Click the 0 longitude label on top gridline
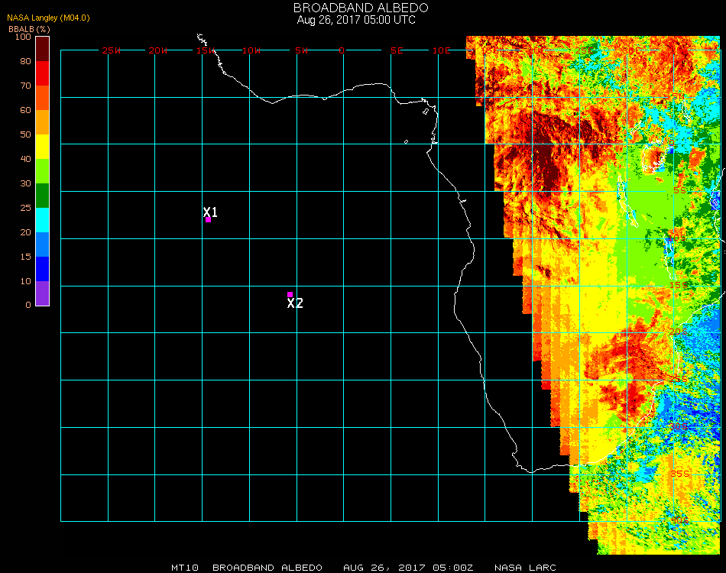The image size is (726, 573). tap(342, 50)
